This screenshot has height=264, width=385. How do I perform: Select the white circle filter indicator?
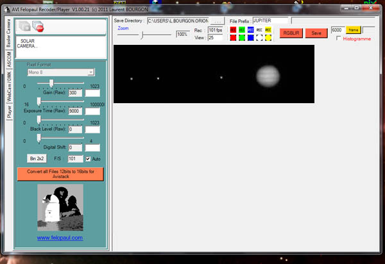(x=259, y=38)
